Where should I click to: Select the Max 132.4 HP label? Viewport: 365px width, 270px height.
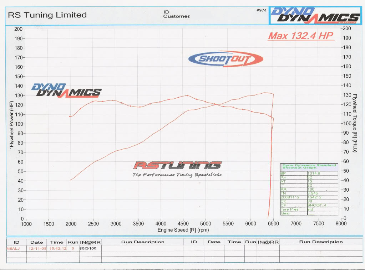click(300, 36)
